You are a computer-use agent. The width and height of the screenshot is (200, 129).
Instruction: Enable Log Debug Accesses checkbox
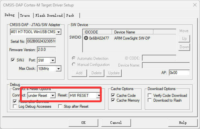tap(15, 106)
